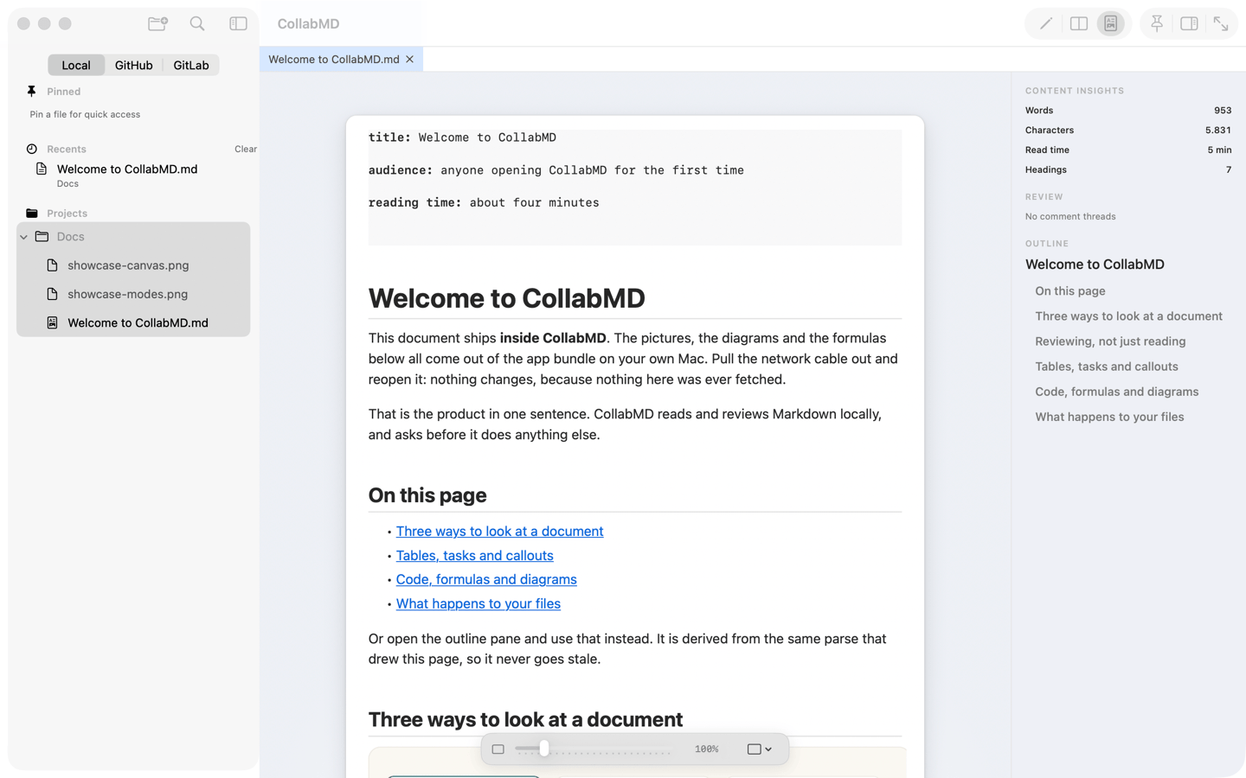Click the front matter audience line
1246x778 pixels.
point(556,170)
